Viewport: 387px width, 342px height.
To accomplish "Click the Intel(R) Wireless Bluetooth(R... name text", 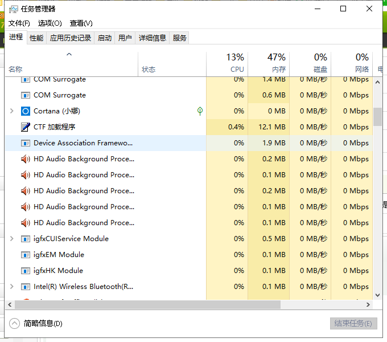I will (84, 287).
